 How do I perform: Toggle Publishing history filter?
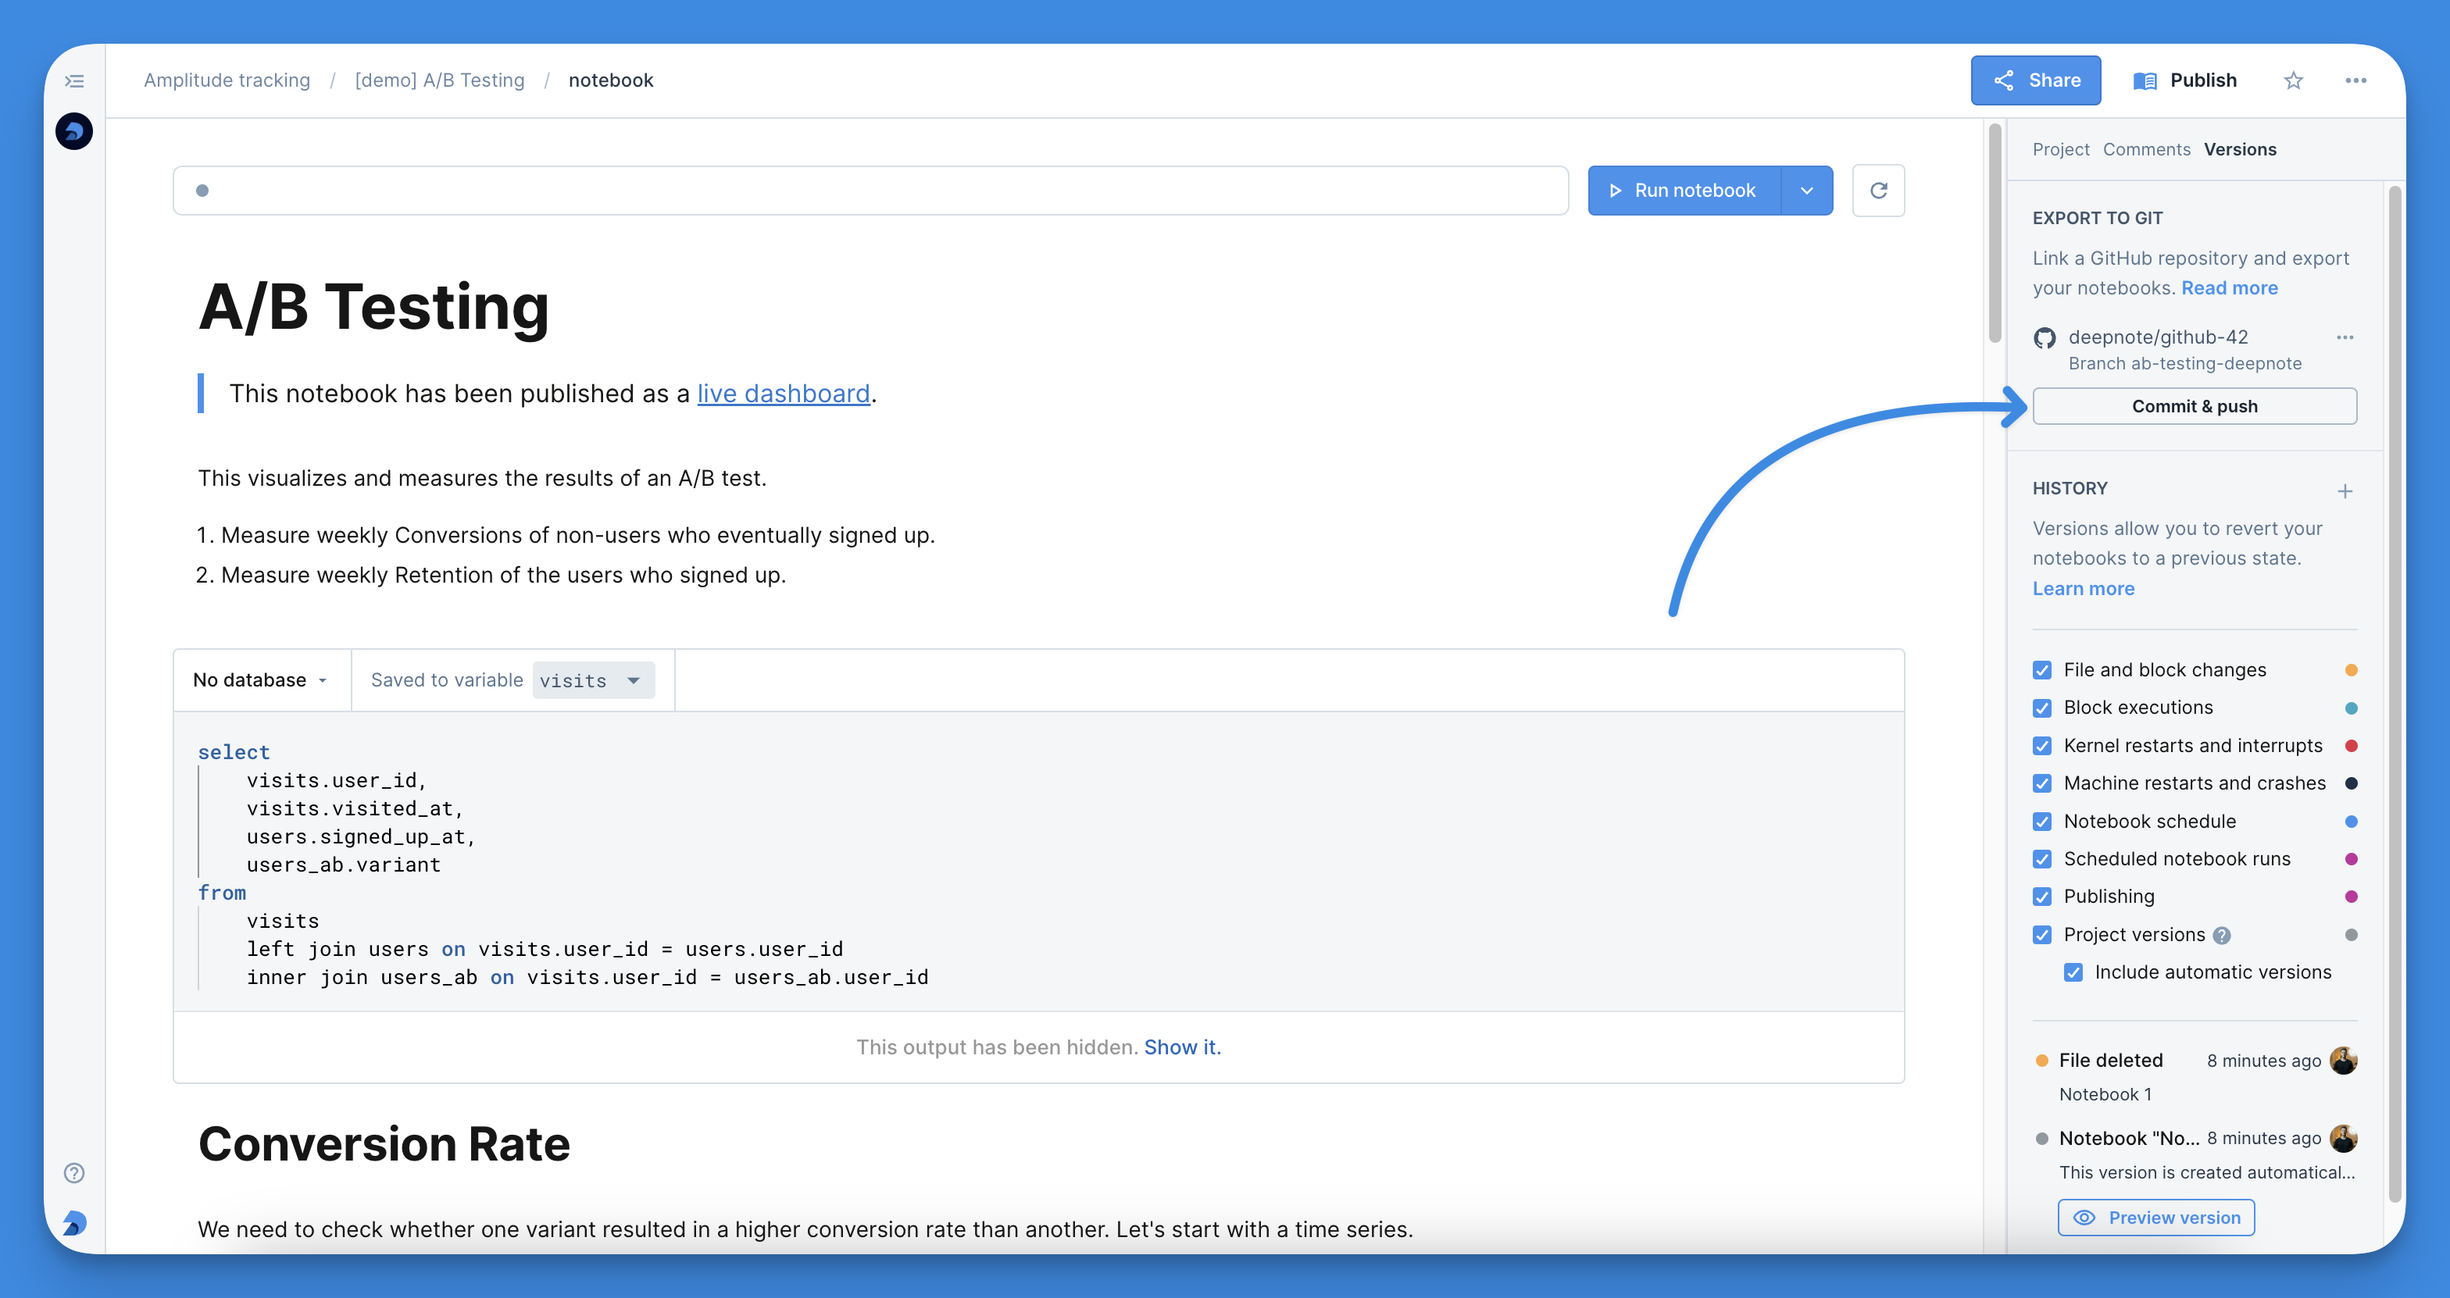point(2042,897)
